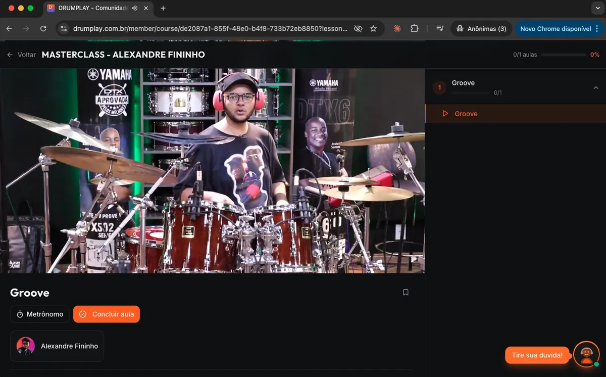606x377 pixels.
Task: Click the drumplay.com.br address bar
Action: click(x=210, y=29)
